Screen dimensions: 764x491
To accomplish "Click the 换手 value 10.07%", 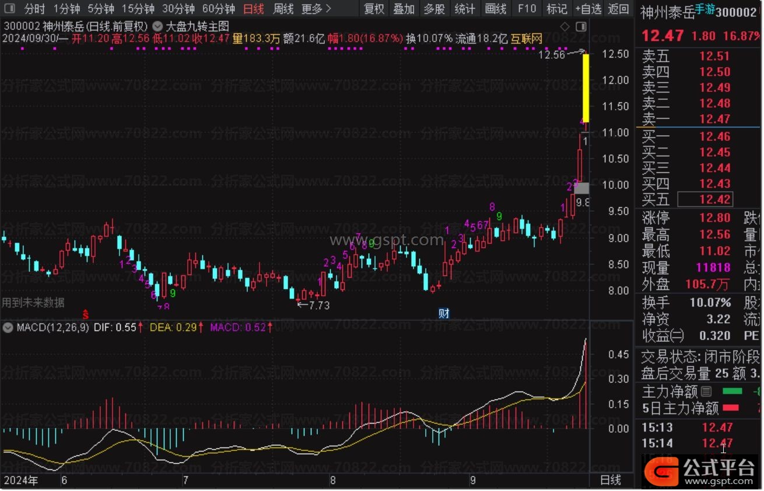I will [x=711, y=303].
